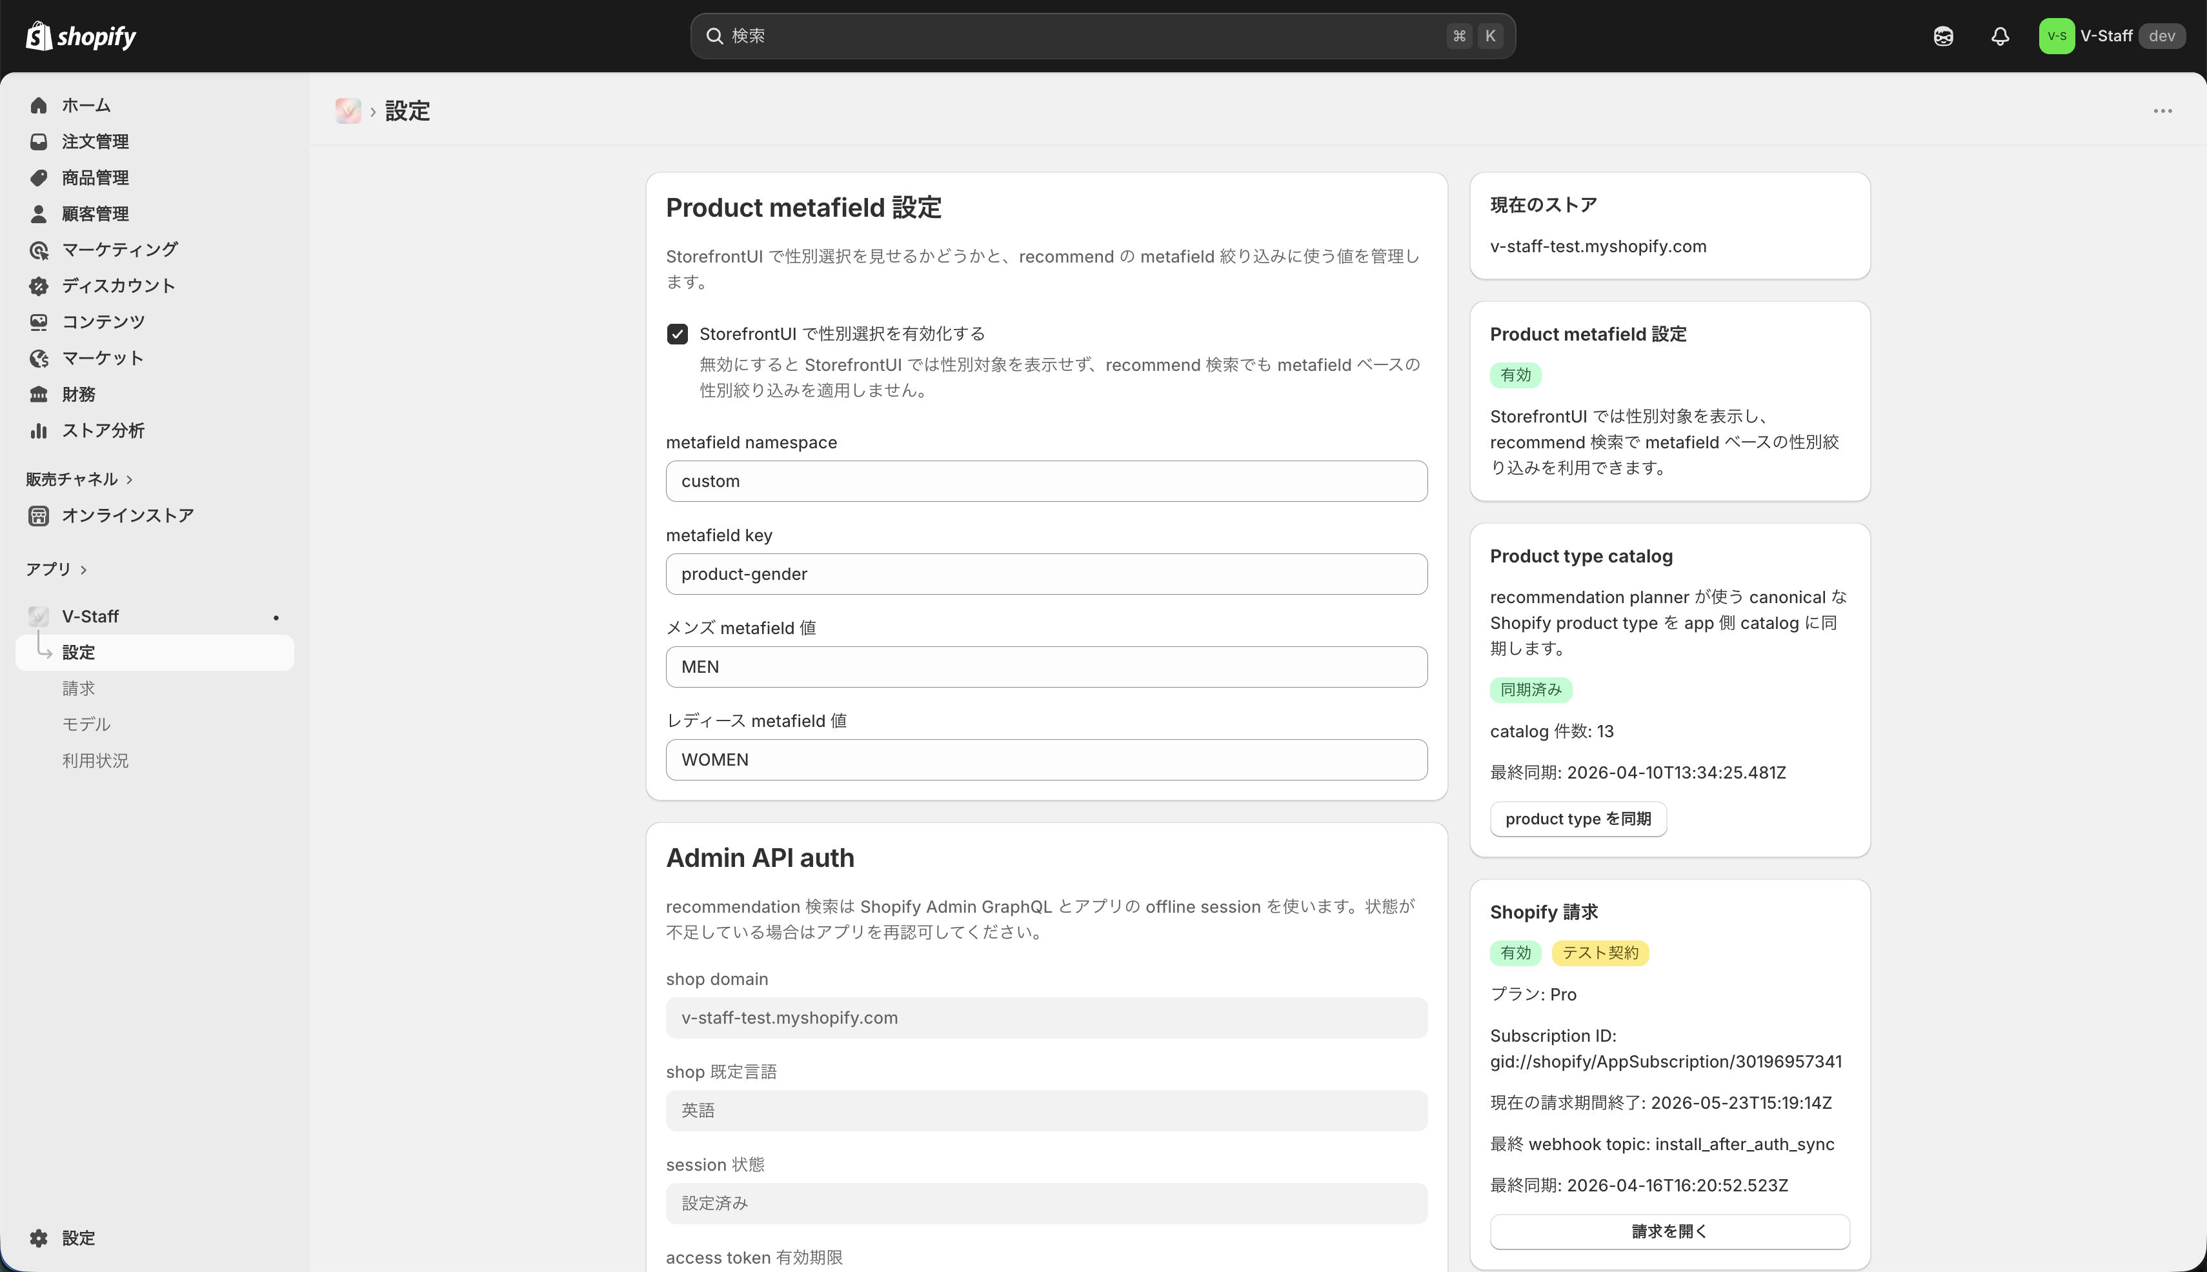
Task: Click the オンラインストア storefront icon
Action: 39,515
